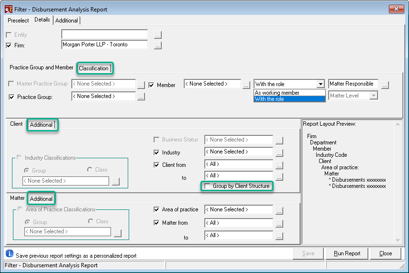The image size is (409, 273).
Task: Click Department in Report Layout Preview
Action: click(x=323, y=142)
